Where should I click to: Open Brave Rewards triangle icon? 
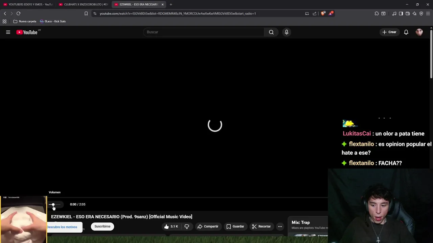pos(331,13)
